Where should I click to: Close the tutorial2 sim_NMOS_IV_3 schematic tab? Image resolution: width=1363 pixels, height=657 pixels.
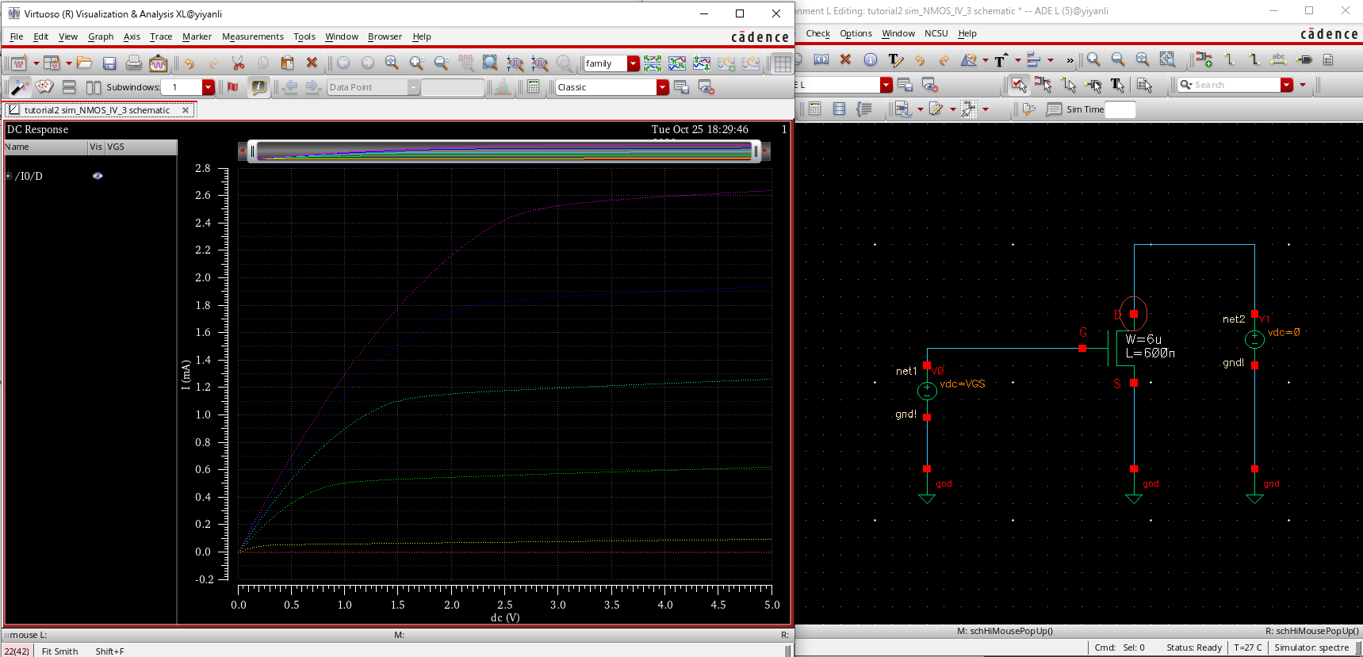pos(186,110)
